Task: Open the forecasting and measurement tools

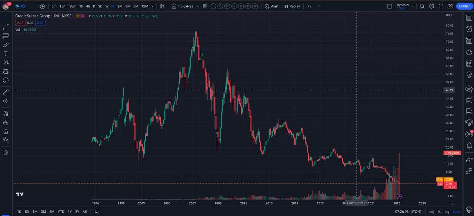Action: (6, 72)
